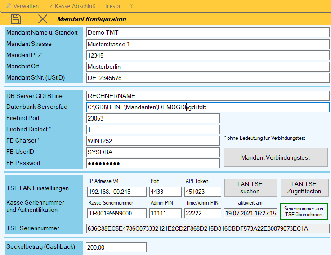Viewport: 331px width, 255px height.
Task: Open the Verwalten menu
Action: [x=26, y=6]
